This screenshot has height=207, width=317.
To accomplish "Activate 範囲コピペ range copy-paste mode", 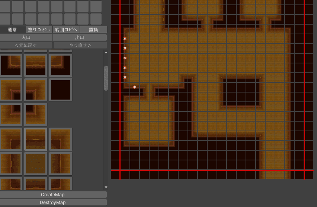I will (x=66, y=29).
